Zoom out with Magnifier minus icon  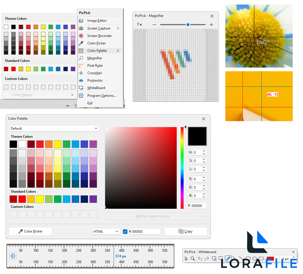click(154, 25)
